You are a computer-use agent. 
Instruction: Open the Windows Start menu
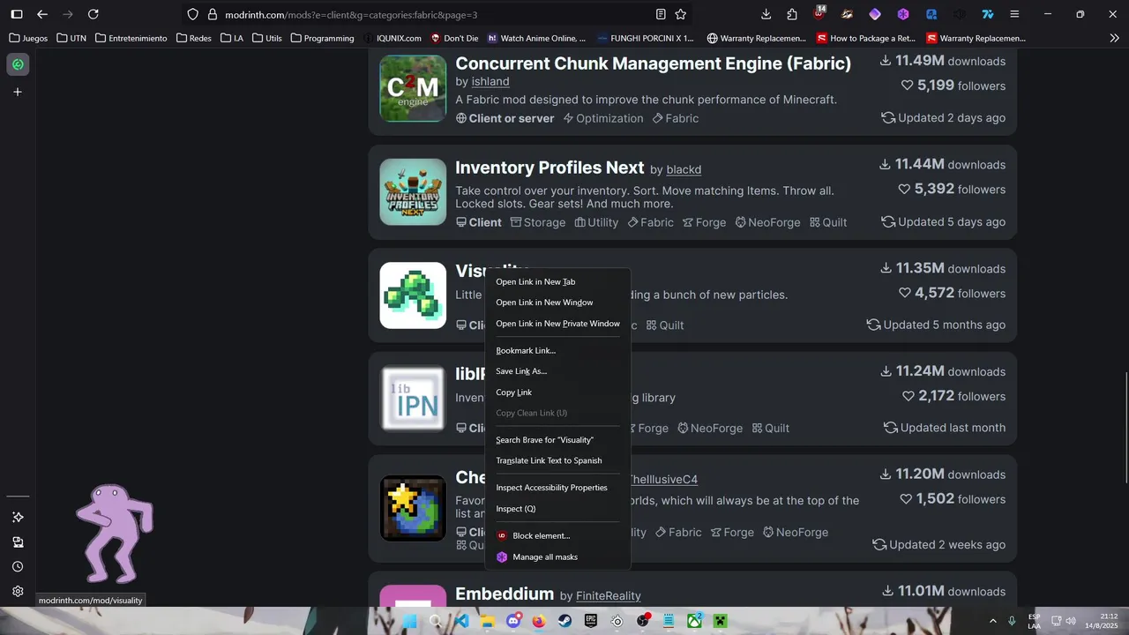click(409, 621)
